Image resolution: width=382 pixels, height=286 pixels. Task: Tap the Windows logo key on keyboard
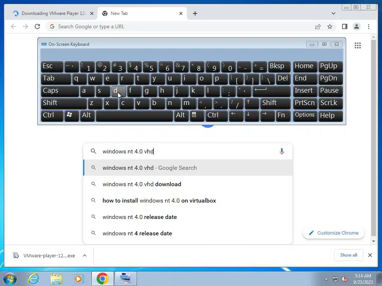(72, 116)
